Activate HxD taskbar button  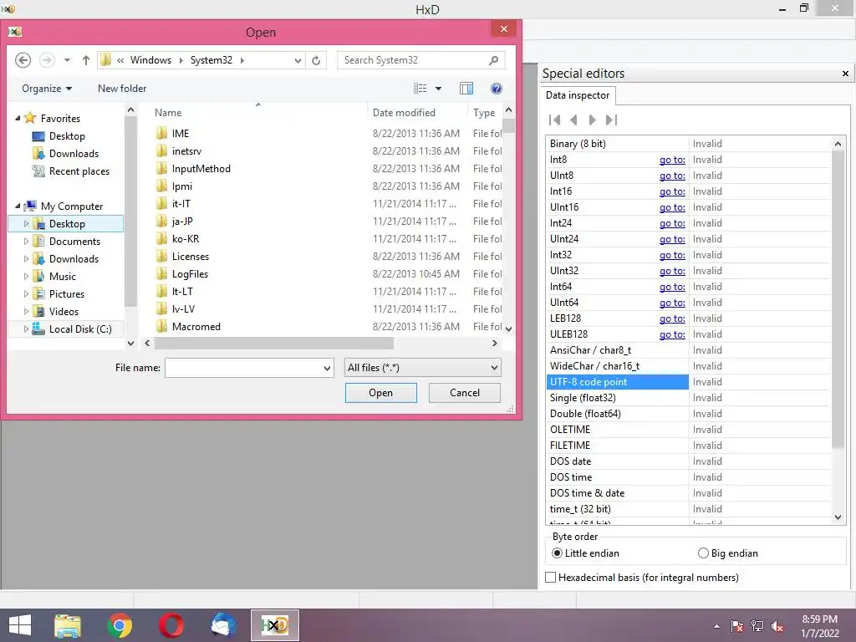[x=274, y=625]
